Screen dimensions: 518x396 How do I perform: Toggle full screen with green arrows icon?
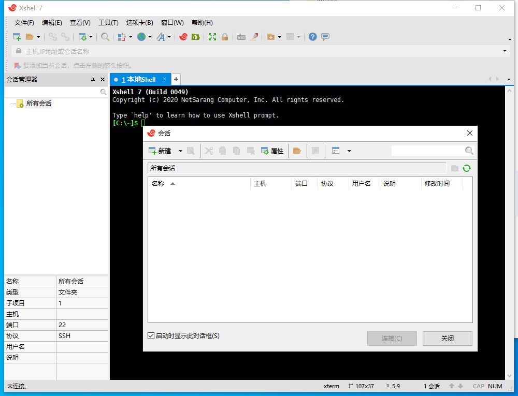pyautogui.click(x=212, y=37)
